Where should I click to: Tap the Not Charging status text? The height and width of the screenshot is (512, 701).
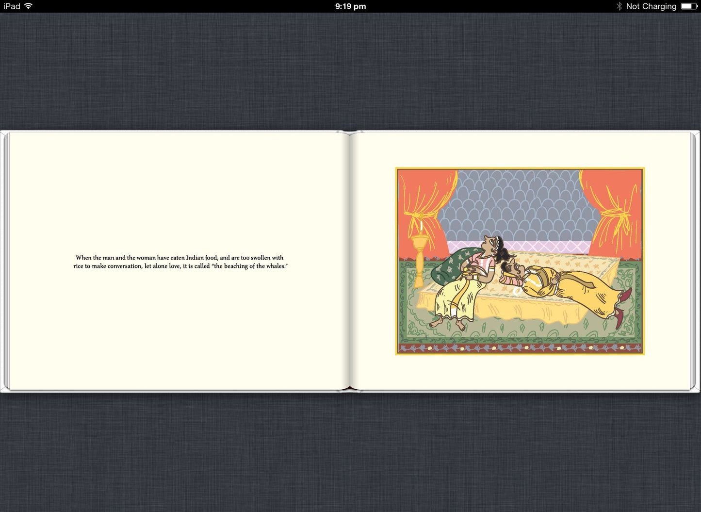[x=651, y=6]
